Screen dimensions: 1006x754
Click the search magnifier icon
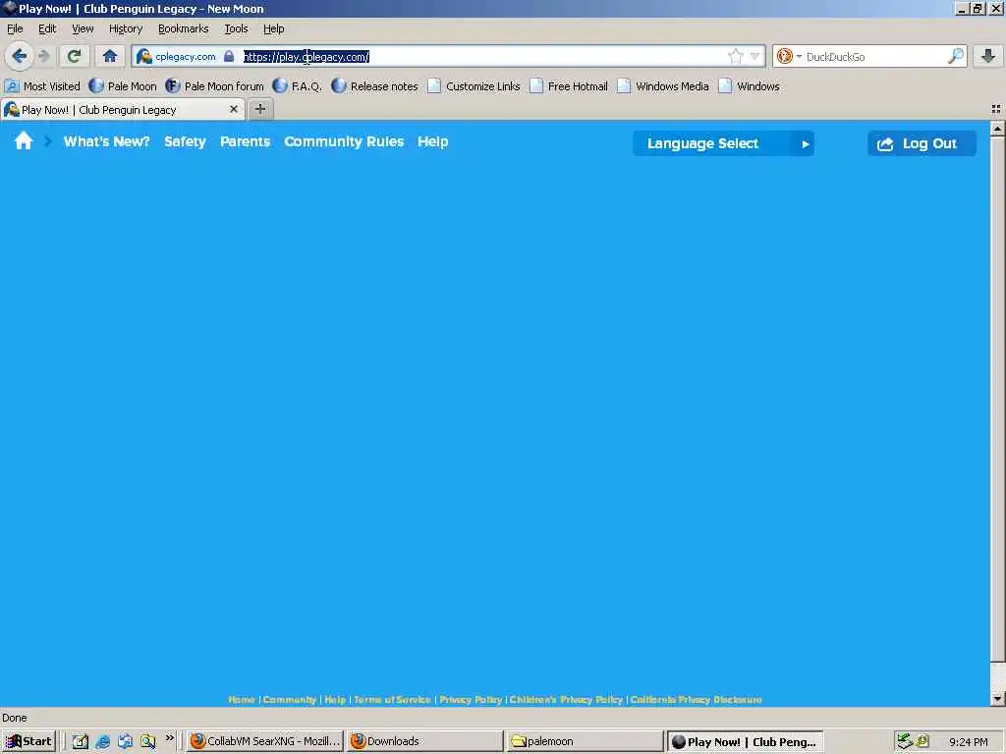point(955,56)
